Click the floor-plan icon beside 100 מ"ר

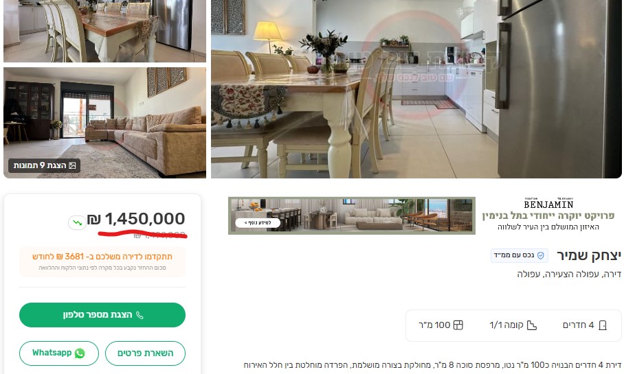[458, 325]
